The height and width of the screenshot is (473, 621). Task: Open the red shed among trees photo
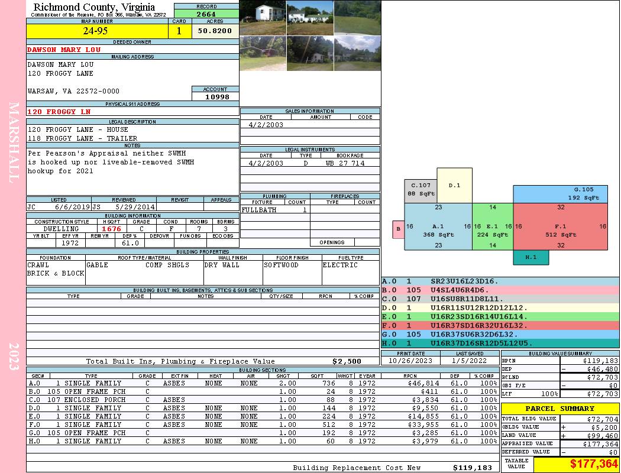263,53
